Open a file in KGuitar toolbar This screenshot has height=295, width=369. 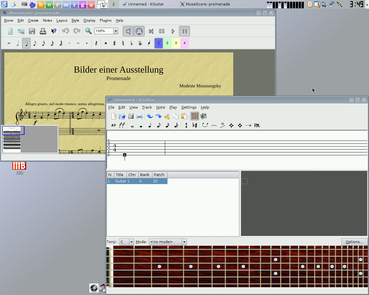click(x=122, y=116)
